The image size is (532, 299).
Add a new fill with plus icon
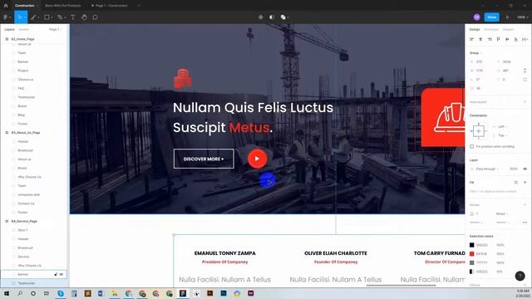(525, 183)
